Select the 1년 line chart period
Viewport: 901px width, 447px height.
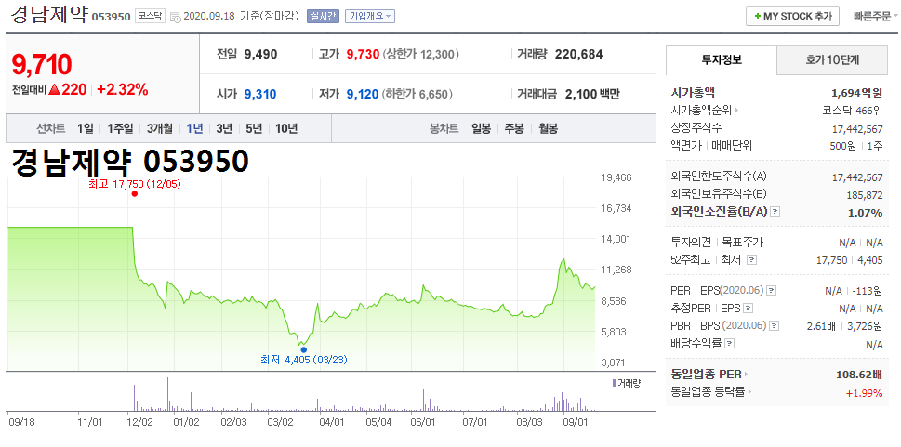point(194,128)
